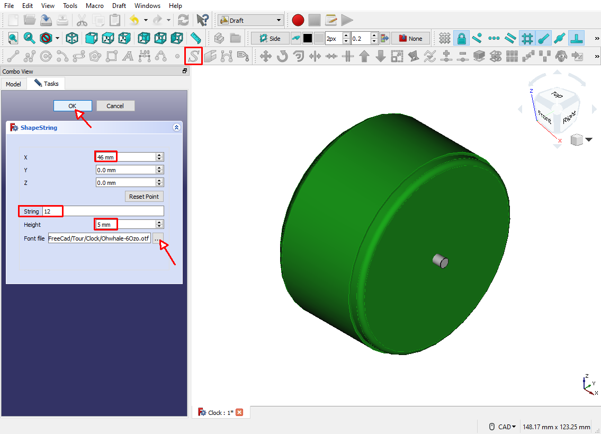Click the Fit all view icon
This screenshot has height=434, width=601.
pos(13,38)
